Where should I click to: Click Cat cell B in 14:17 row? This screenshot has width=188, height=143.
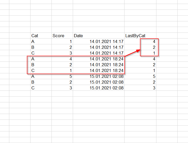click(41, 47)
